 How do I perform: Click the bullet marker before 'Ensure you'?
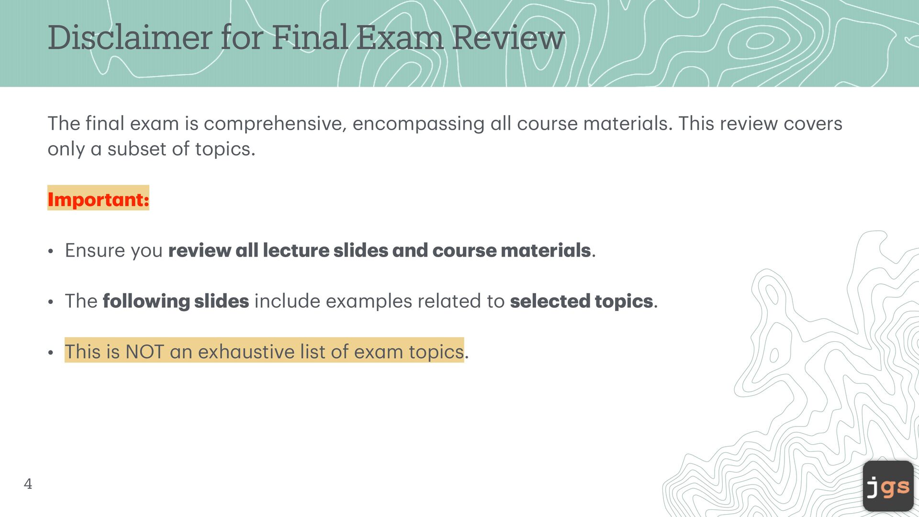click(51, 251)
